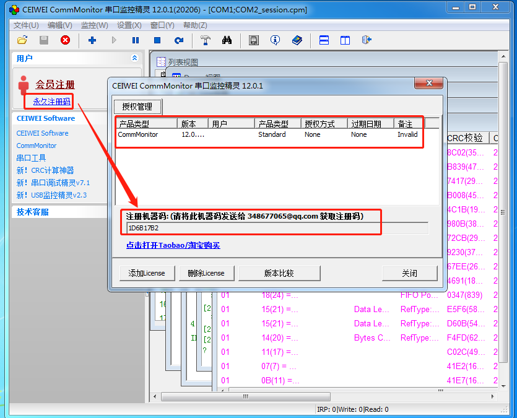The image size is (517, 418).
Task: Select CommMonitor license row
Action: click(277, 134)
